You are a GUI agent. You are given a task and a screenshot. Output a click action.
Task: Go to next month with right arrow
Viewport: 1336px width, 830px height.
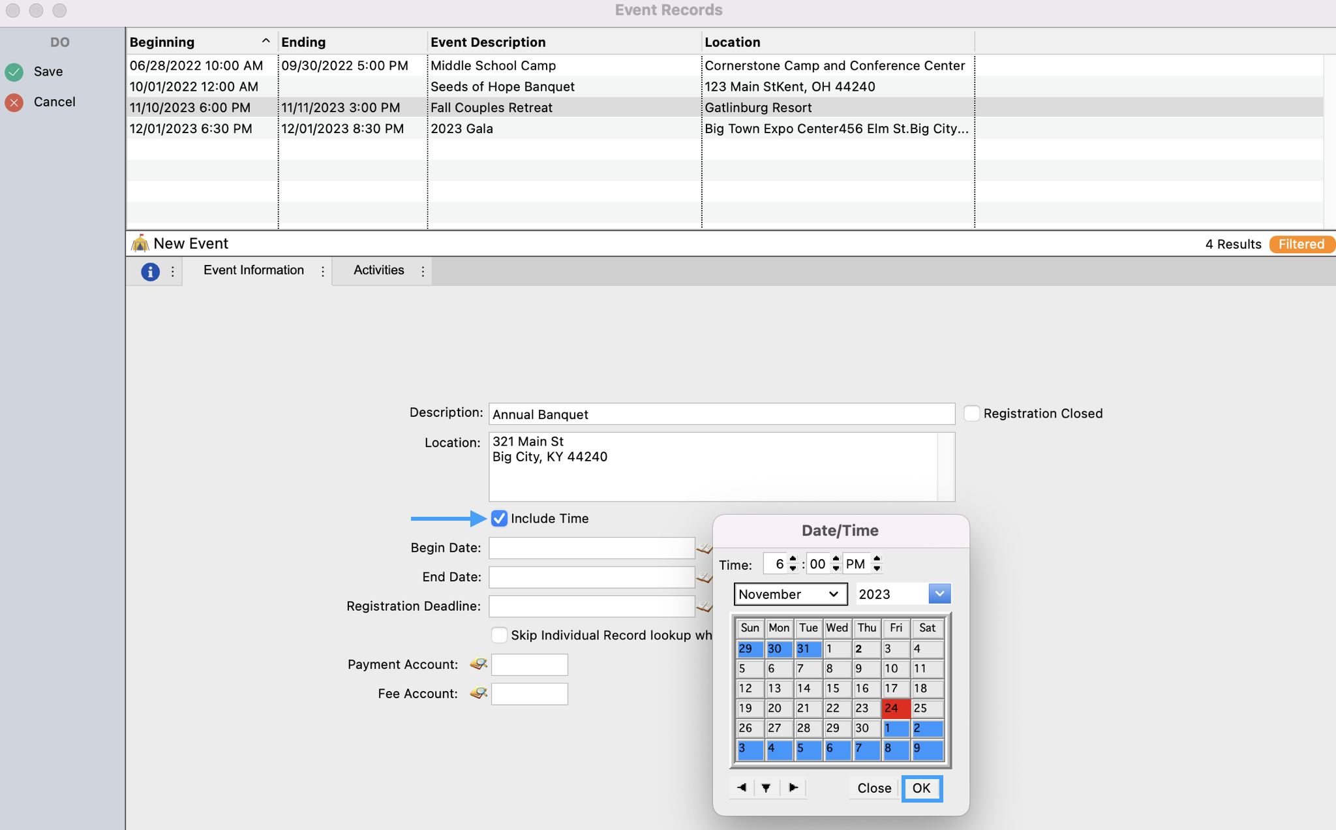pyautogui.click(x=793, y=788)
